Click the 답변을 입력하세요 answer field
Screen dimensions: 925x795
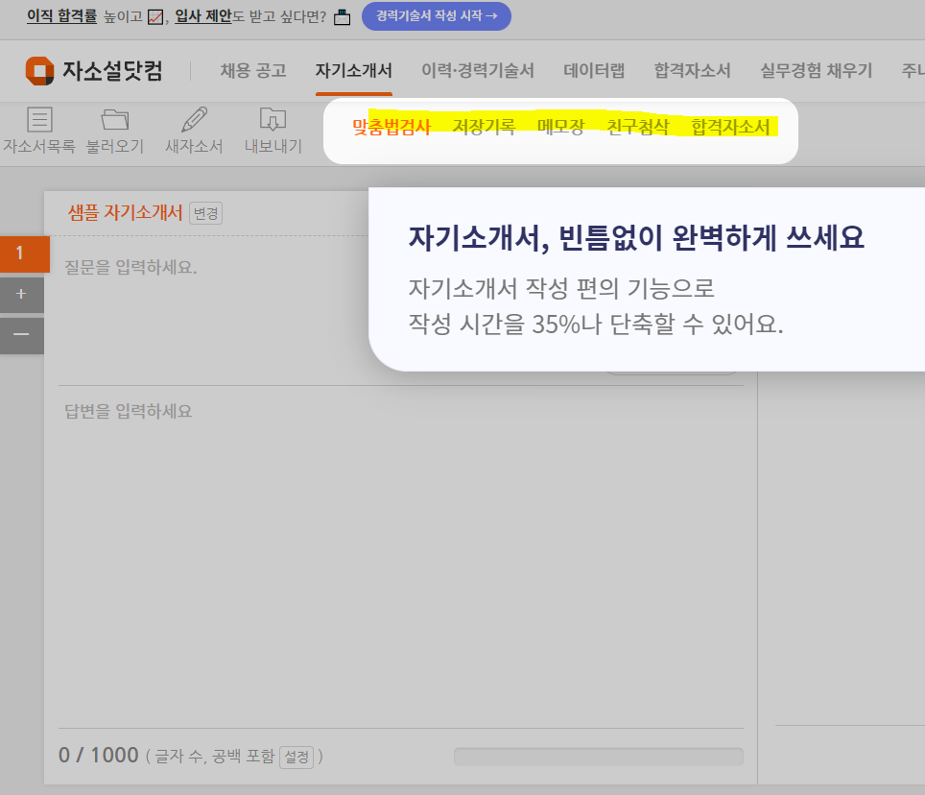point(400,555)
